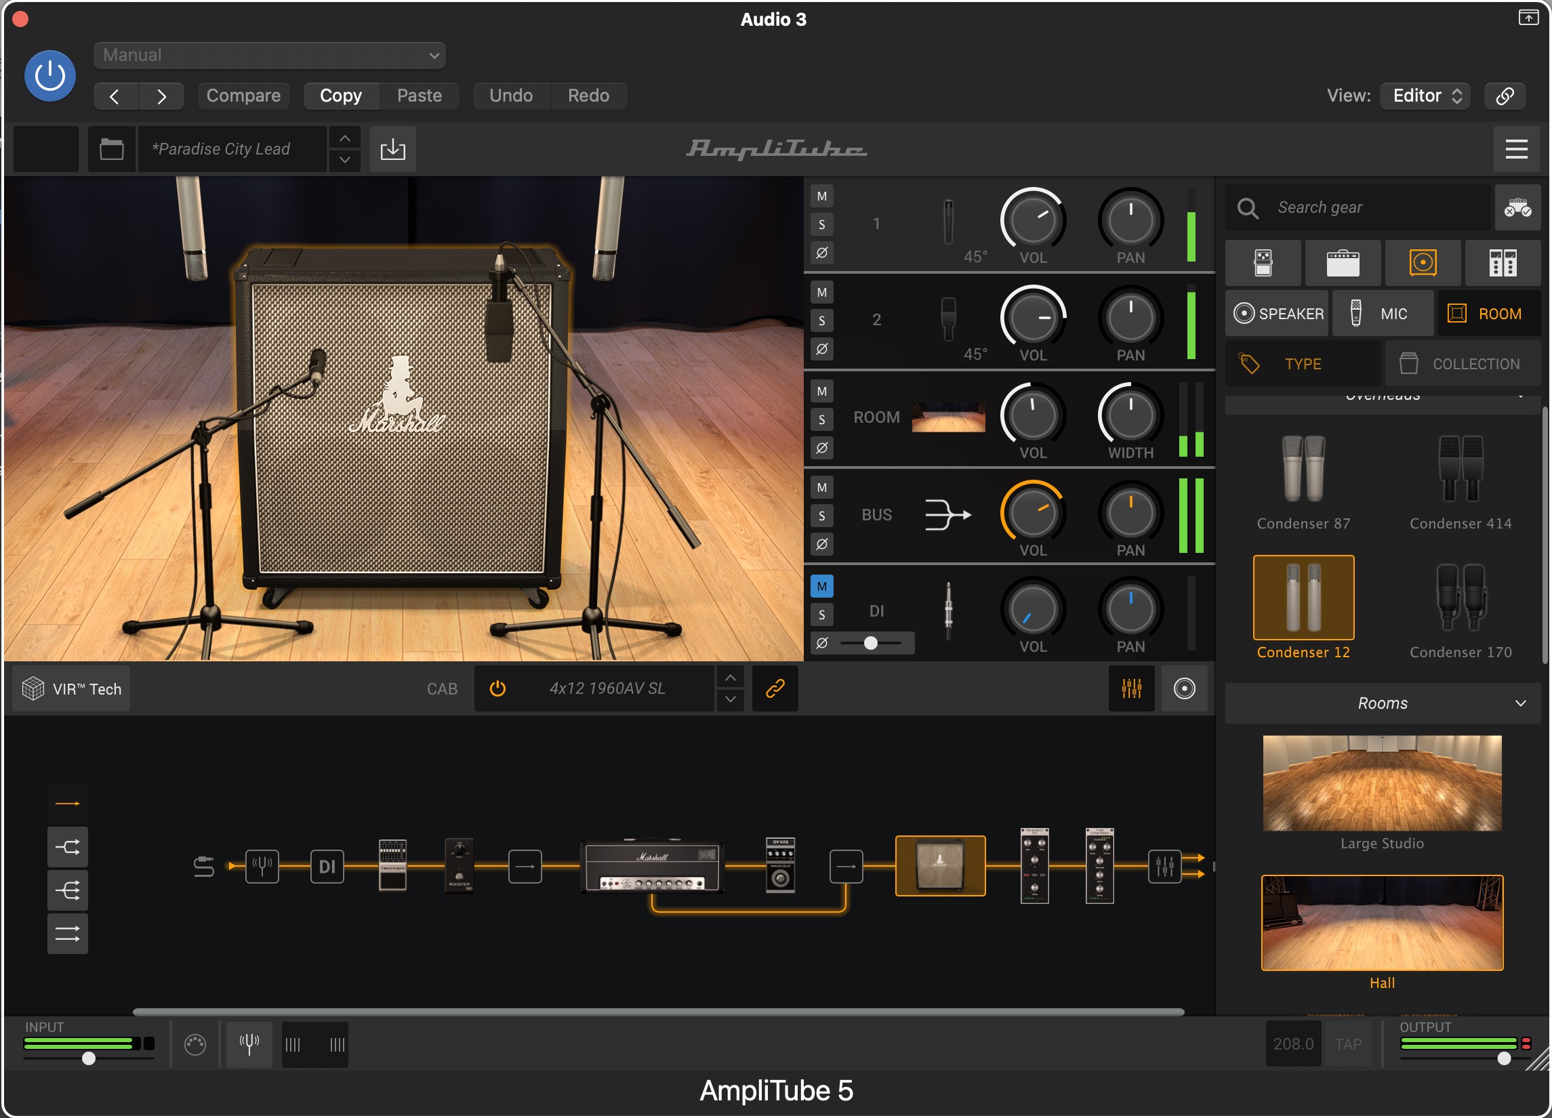Select the rack effects gear category icon
This screenshot has width=1552, height=1118.
[1503, 263]
